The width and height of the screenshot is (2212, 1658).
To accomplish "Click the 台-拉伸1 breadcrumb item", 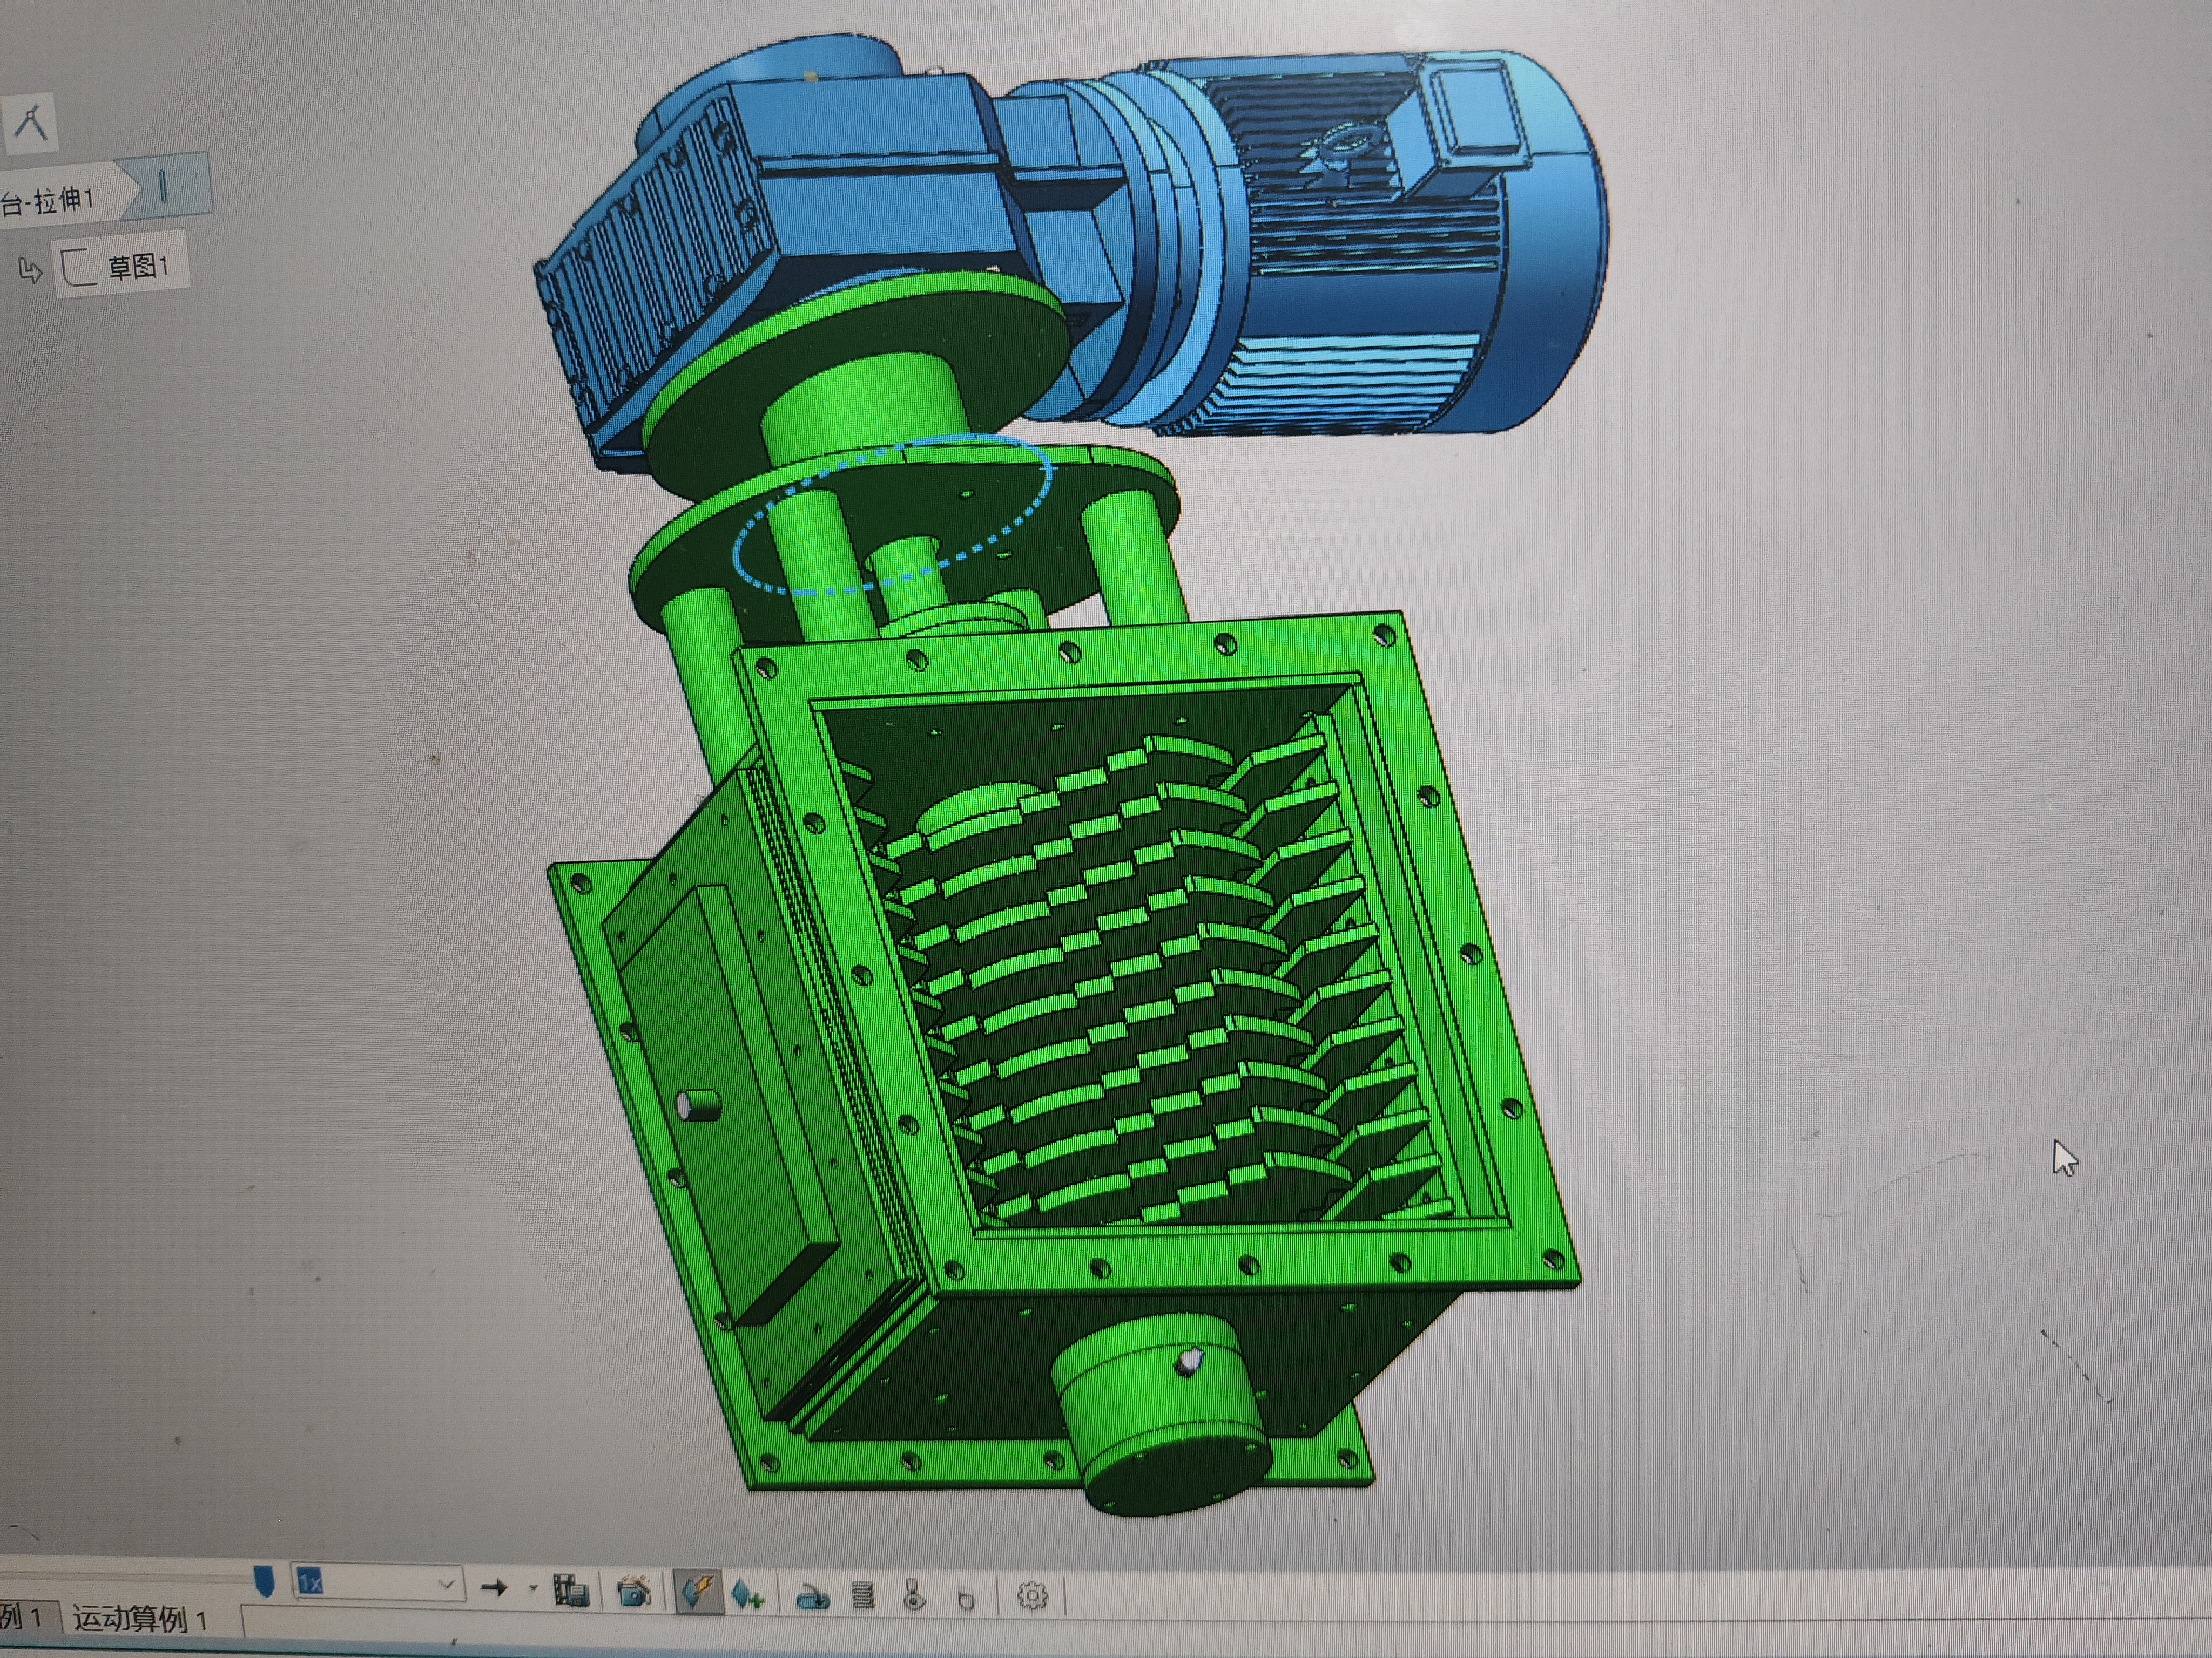I will pos(50,201).
